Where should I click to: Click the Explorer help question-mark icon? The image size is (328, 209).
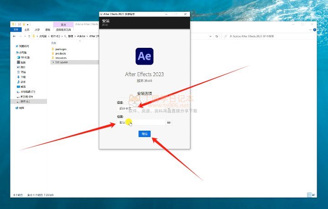(x=315, y=30)
